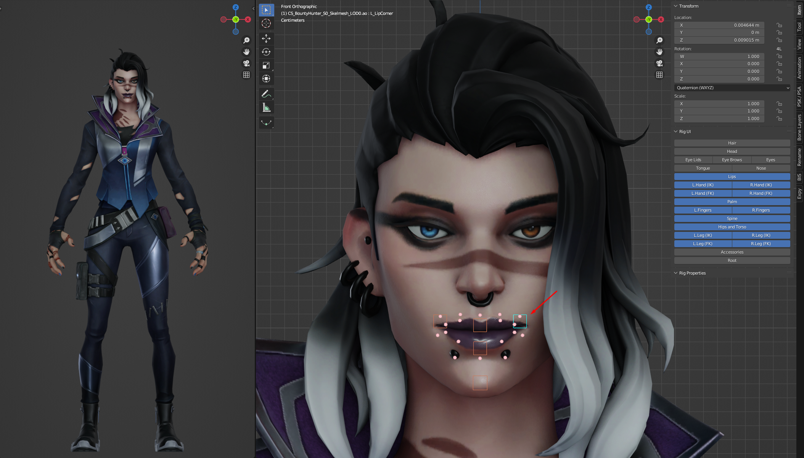Toggle orthographic grid icon in left viewport

(246, 75)
